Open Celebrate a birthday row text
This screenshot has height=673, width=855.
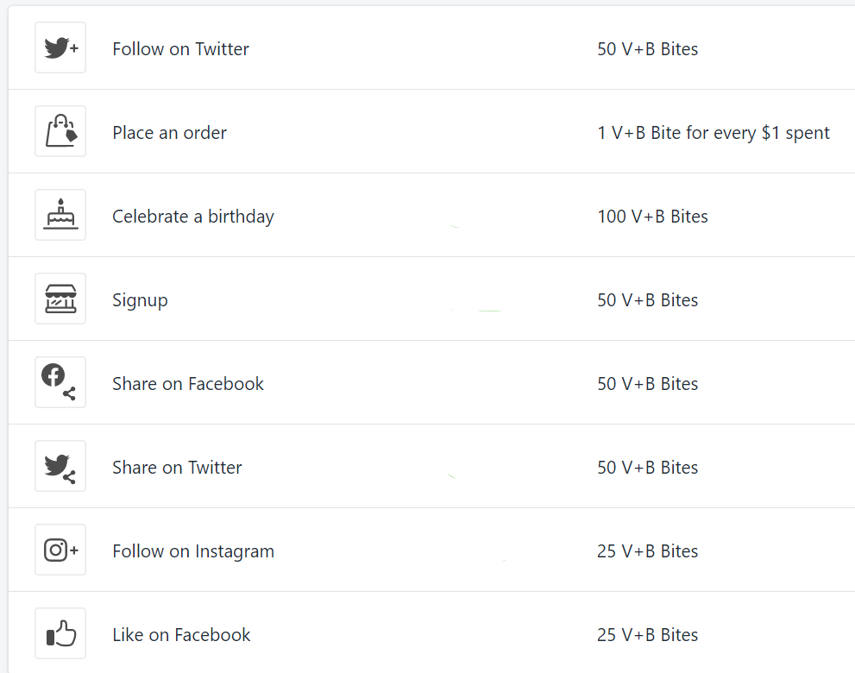point(193,217)
